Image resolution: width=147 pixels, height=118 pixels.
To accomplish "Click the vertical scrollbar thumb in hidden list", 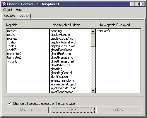I will pos(93,40).
